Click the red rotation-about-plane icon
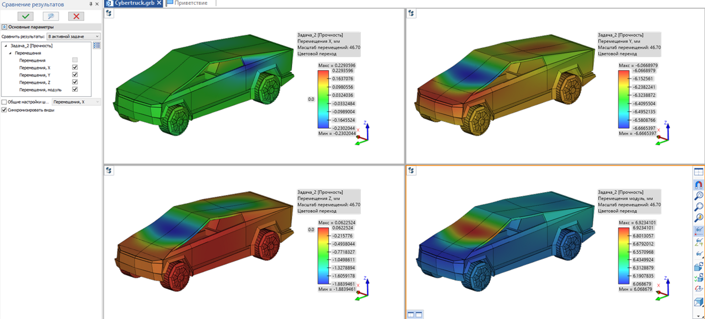 (698, 289)
